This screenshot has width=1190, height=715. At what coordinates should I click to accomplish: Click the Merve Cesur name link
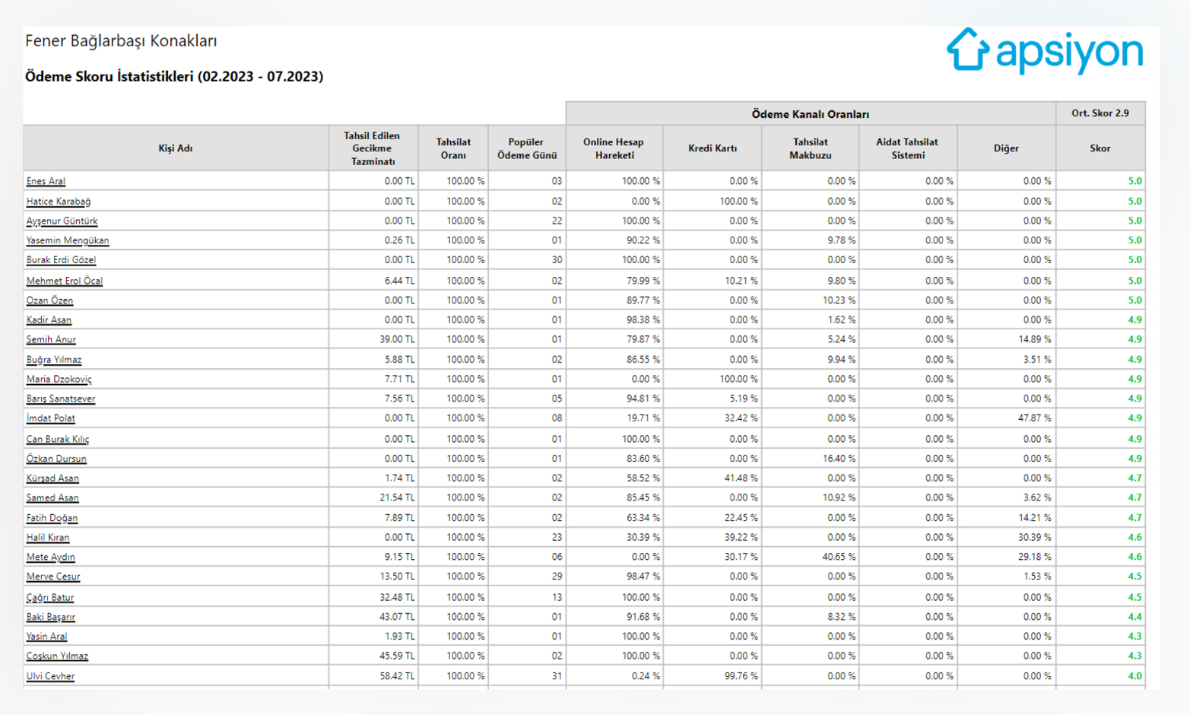coord(53,577)
